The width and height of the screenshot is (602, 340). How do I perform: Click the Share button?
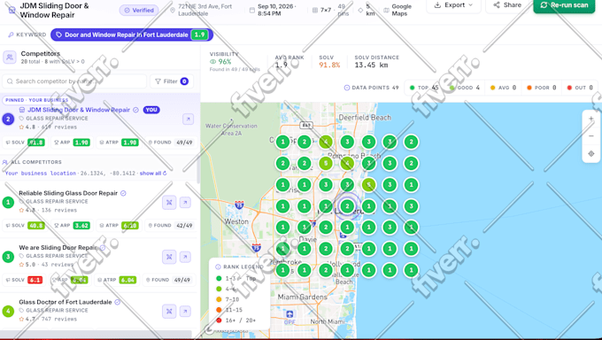507,5
